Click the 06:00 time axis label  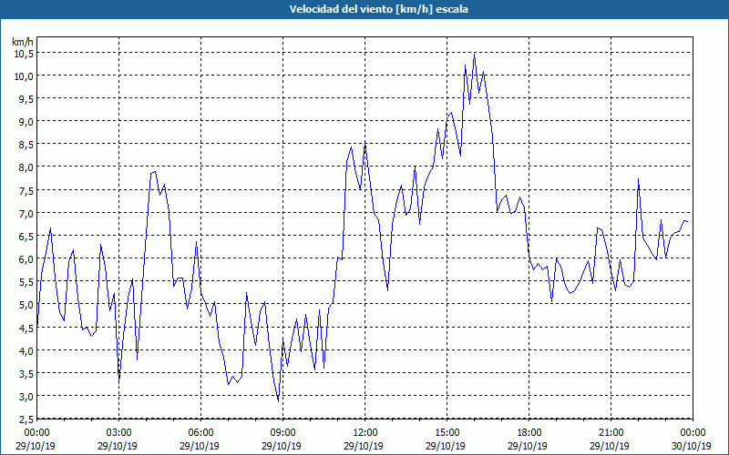[x=200, y=433]
